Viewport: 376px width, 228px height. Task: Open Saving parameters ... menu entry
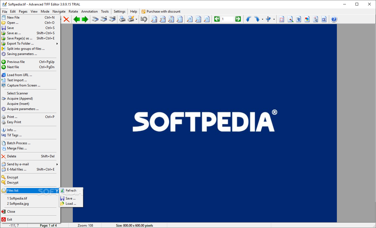tap(30, 54)
